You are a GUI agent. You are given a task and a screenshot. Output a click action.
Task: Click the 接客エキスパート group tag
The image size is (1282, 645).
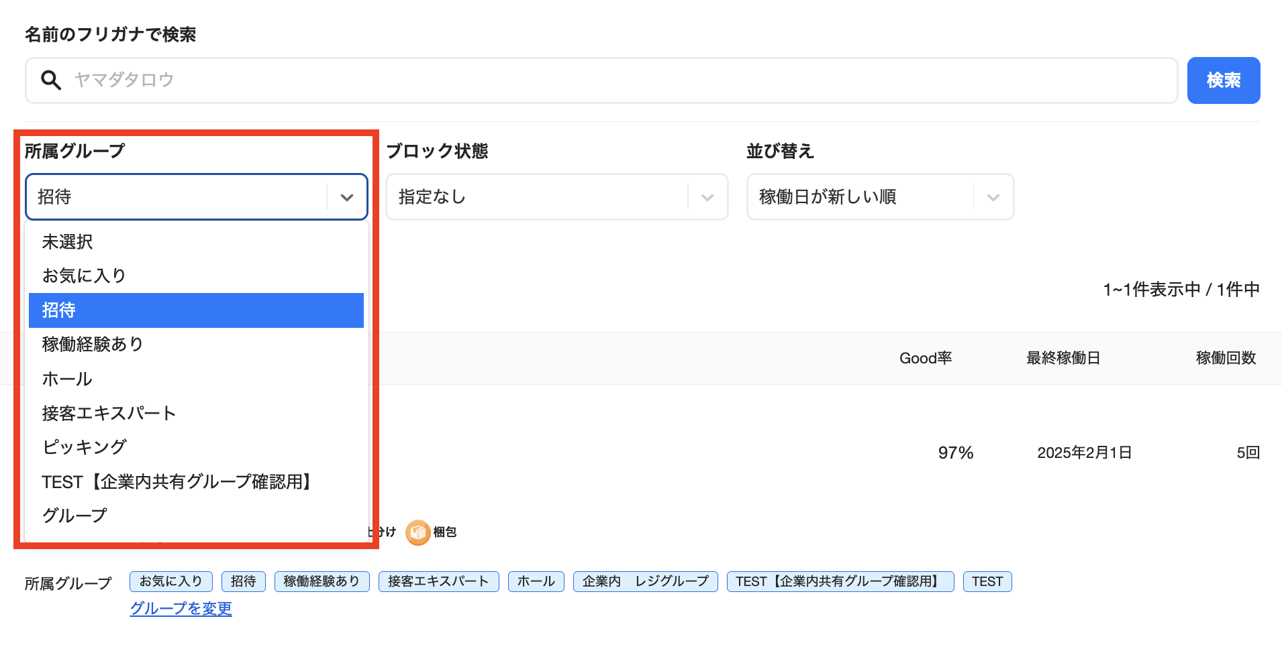tap(439, 581)
